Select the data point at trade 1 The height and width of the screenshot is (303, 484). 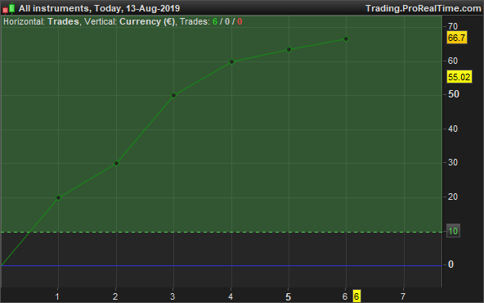point(58,197)
